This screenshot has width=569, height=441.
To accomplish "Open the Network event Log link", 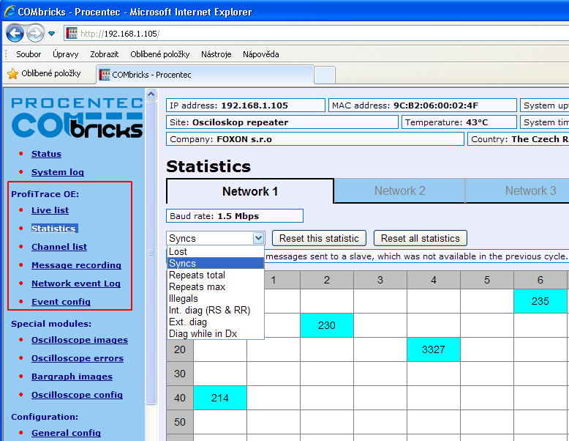I will pyautogui.click(x=76, y=283).
